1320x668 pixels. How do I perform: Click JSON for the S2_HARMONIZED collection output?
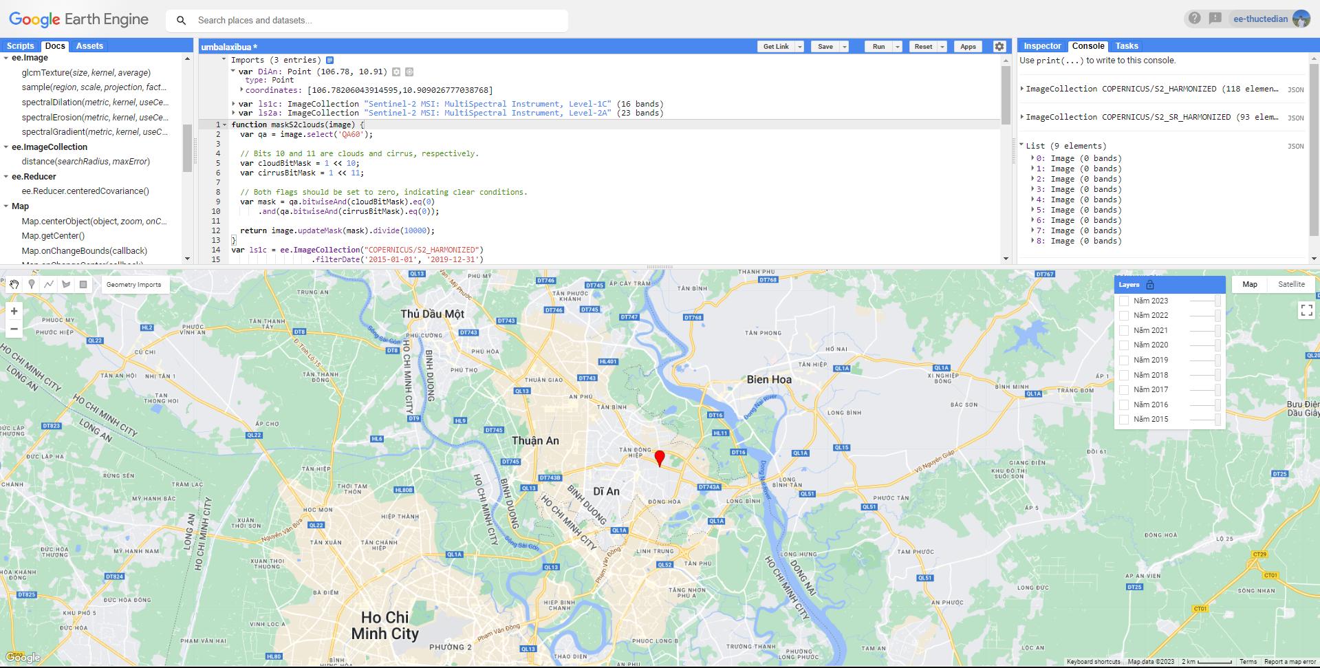[1296, 89]
